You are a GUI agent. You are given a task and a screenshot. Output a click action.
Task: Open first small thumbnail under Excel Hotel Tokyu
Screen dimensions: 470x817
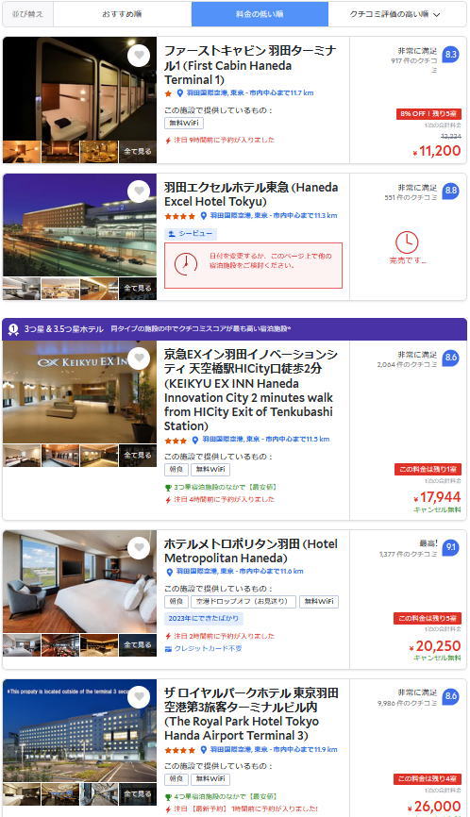[22, 289]
